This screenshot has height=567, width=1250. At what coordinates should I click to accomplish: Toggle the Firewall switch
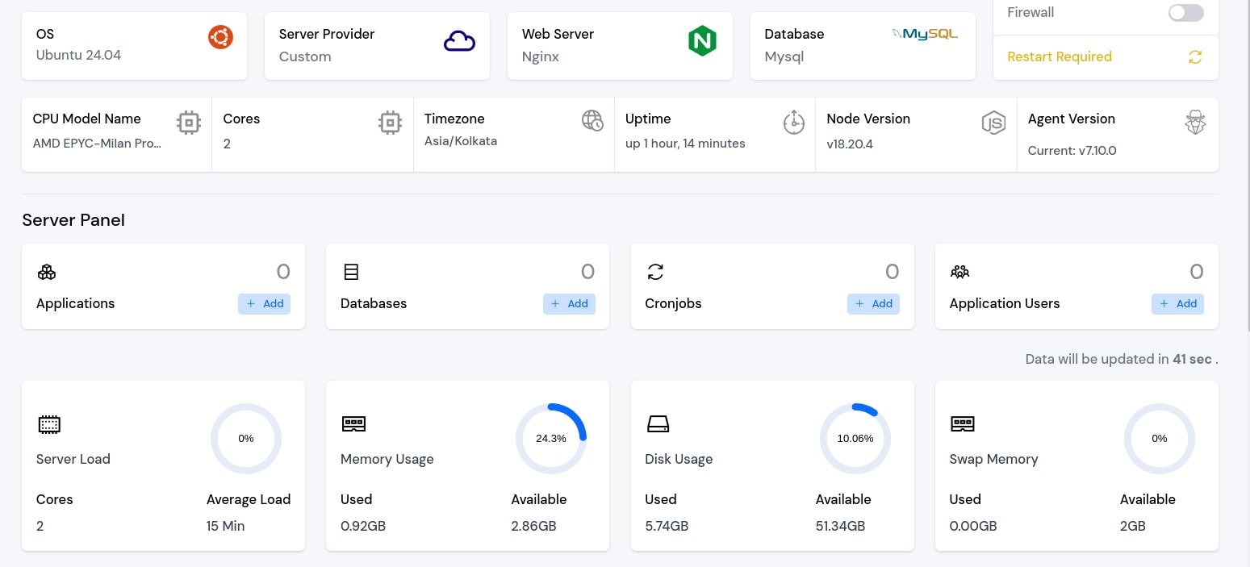pyautogui.click(x=1185, y=13)
